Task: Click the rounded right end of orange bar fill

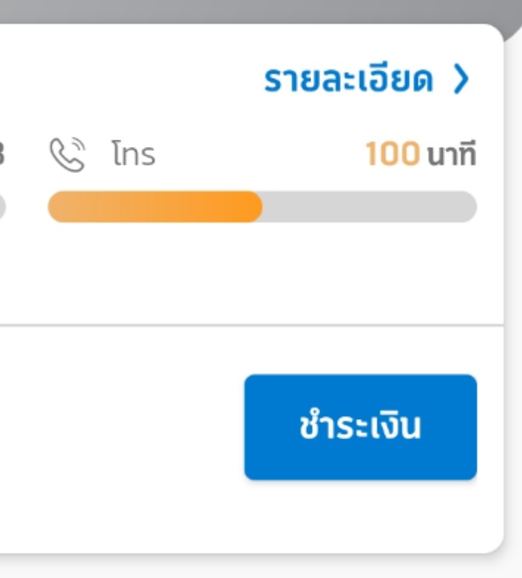Action: point(254,207)
